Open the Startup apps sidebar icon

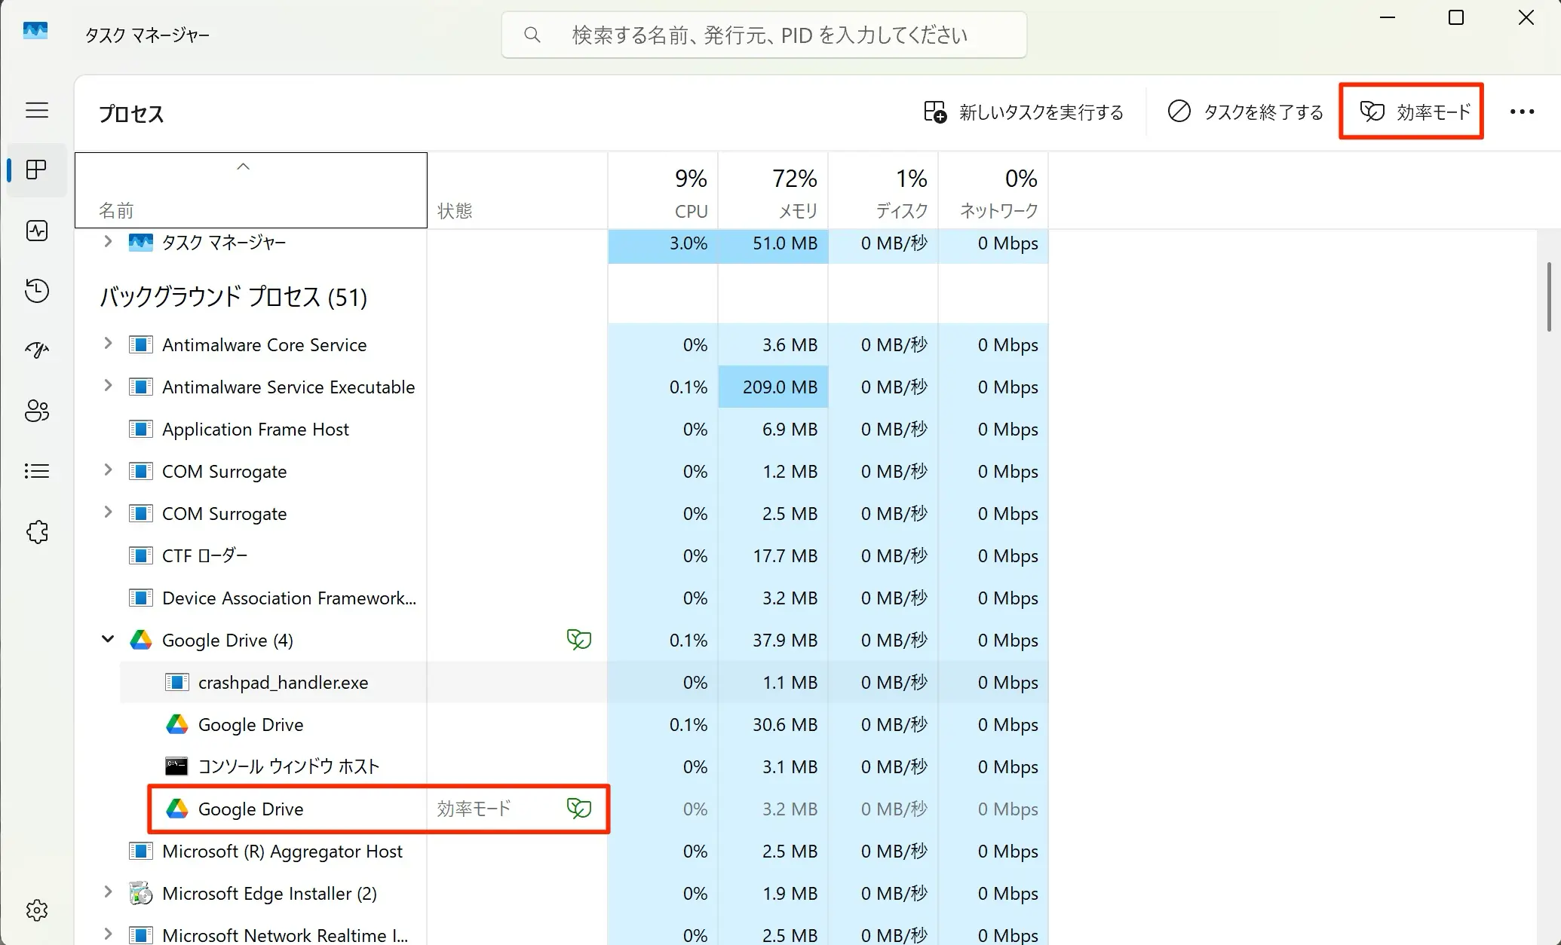(37, 350)
